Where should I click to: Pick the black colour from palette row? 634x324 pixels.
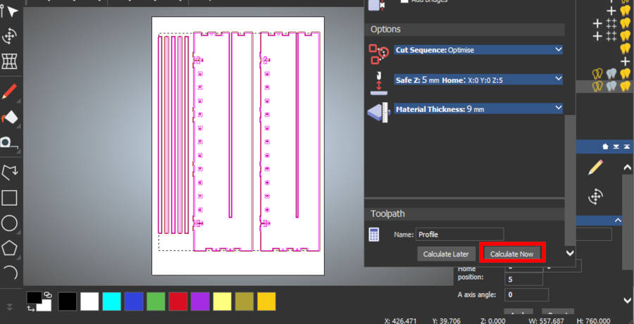coord(68,301)
